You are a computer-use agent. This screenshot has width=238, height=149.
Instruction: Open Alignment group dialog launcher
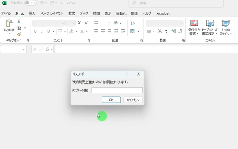coord(142,40)
